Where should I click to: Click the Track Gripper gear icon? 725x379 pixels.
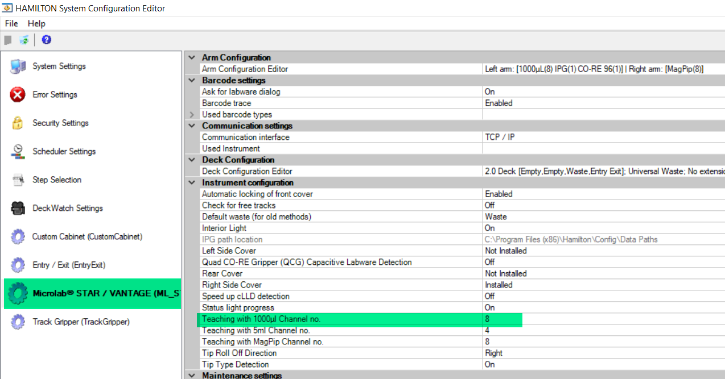tap(18, 322)
